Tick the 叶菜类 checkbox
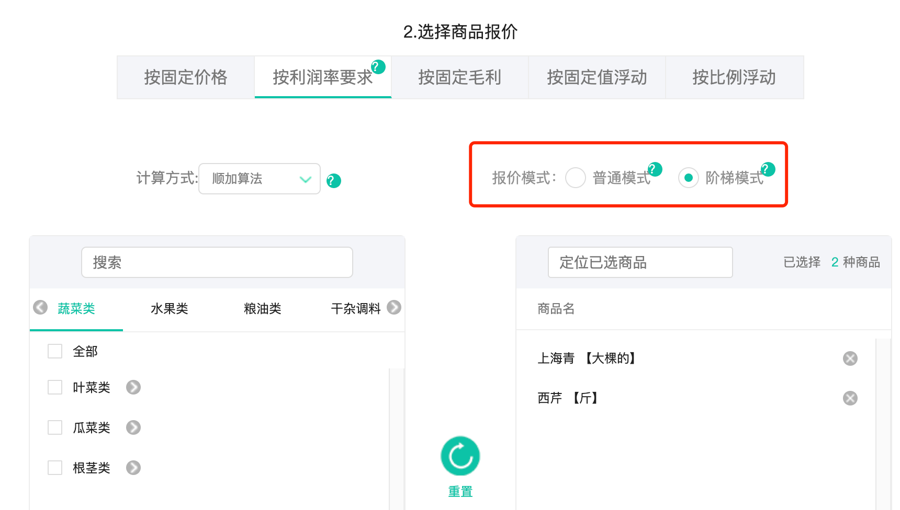Screen dimensions: 900x510 click(x=55, y=387)
